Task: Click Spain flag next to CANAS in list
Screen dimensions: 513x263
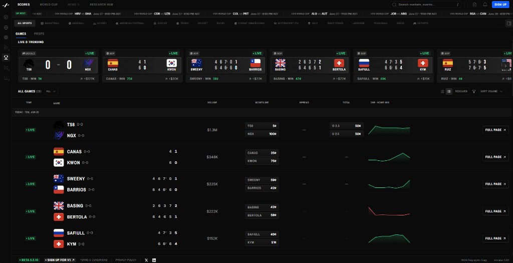Action: tap(59, 151)
